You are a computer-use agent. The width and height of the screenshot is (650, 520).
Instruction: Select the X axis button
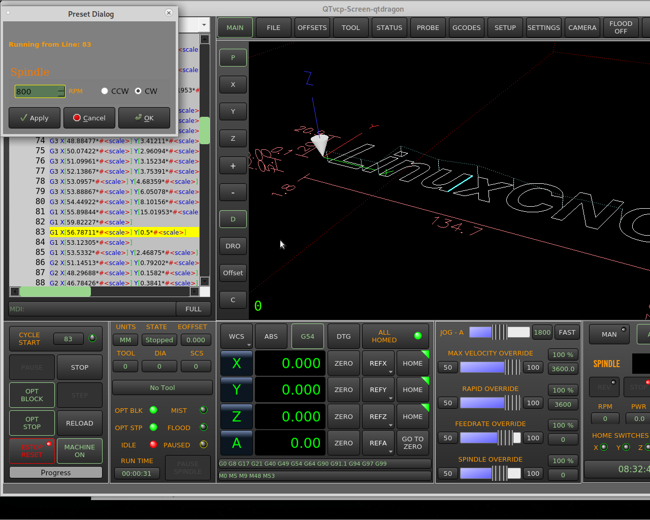point(237,363)
